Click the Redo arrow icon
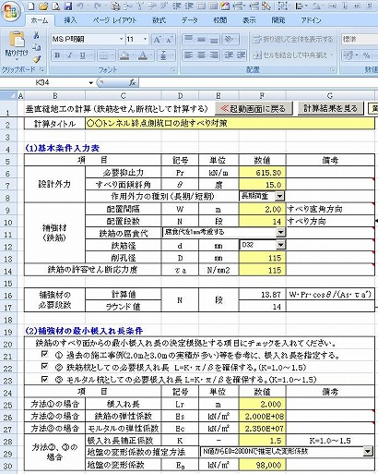The height and width of the screenshot is (474, 378). [98, 6]
